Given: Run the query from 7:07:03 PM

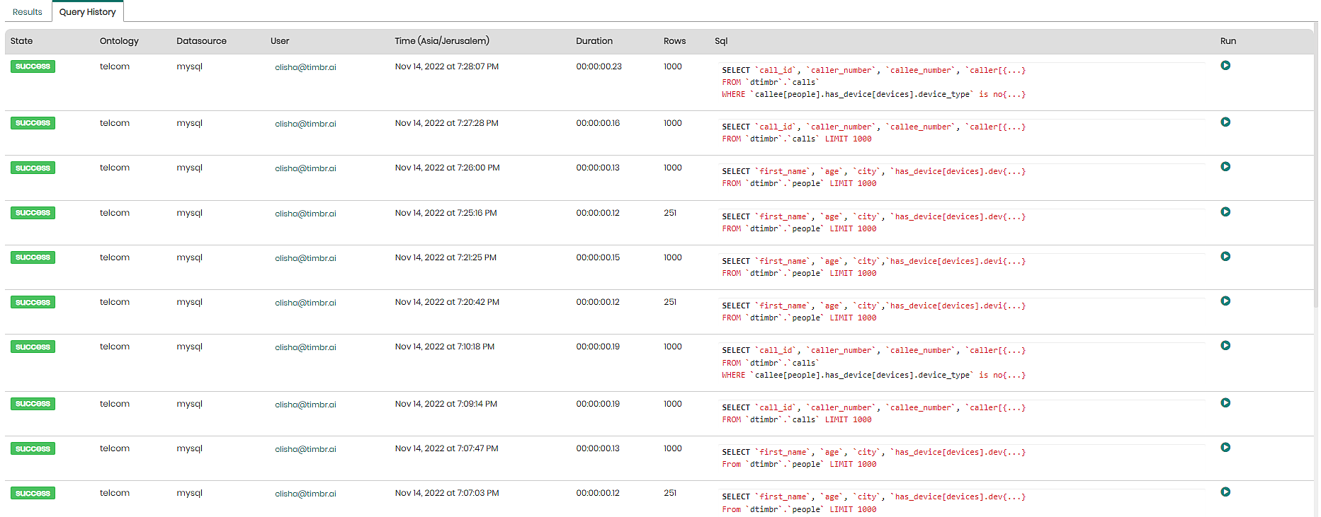Looking at the screenshot, I should click(1225, 492).
